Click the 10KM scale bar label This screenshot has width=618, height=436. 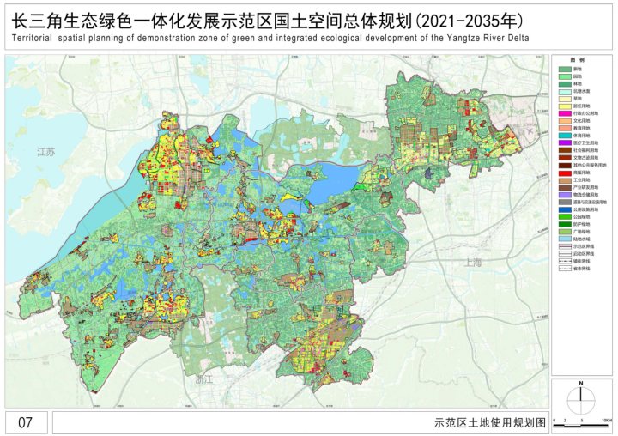(x=607, y=421)
